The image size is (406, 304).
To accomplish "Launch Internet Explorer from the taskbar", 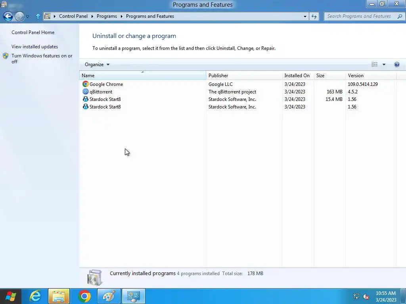I will [x=35, y=296].
